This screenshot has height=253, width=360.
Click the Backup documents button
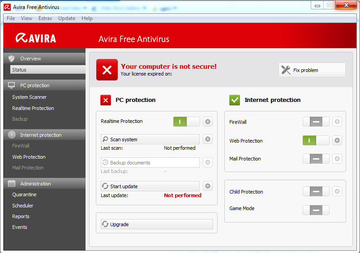click(150, 162)
